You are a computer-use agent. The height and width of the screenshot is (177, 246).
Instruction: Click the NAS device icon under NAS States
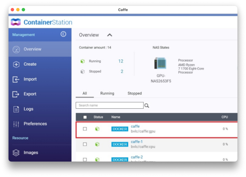(160, 63)
